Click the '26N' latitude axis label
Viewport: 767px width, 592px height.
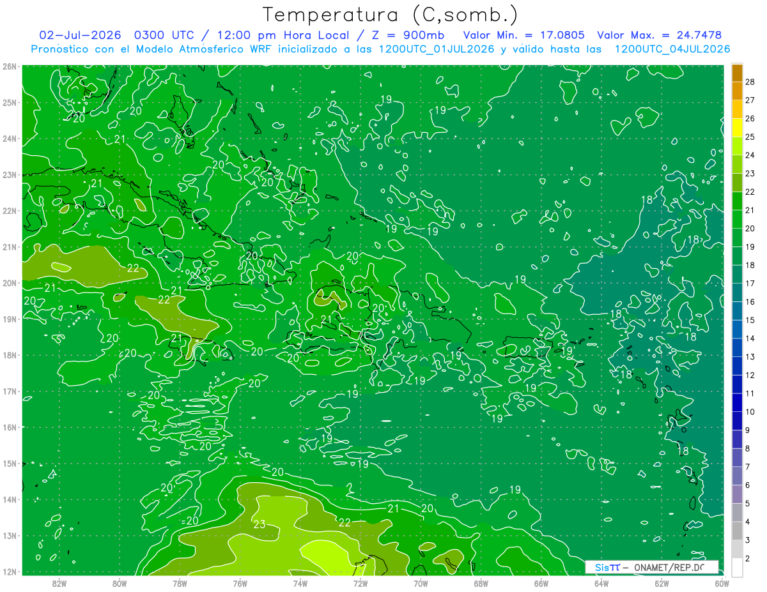coord(10,66)
